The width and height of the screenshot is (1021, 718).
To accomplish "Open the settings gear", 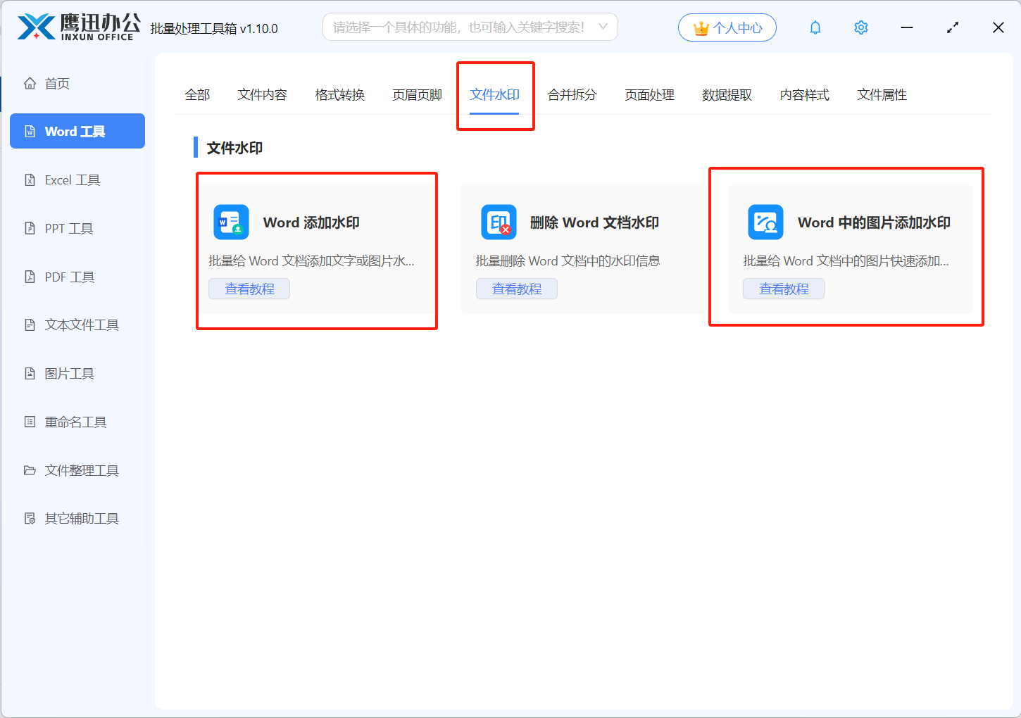I will [x=861, y=27].
